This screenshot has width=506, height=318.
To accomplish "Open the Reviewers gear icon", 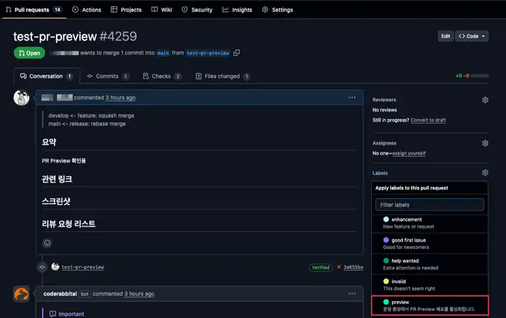I will tap(485, 100).
